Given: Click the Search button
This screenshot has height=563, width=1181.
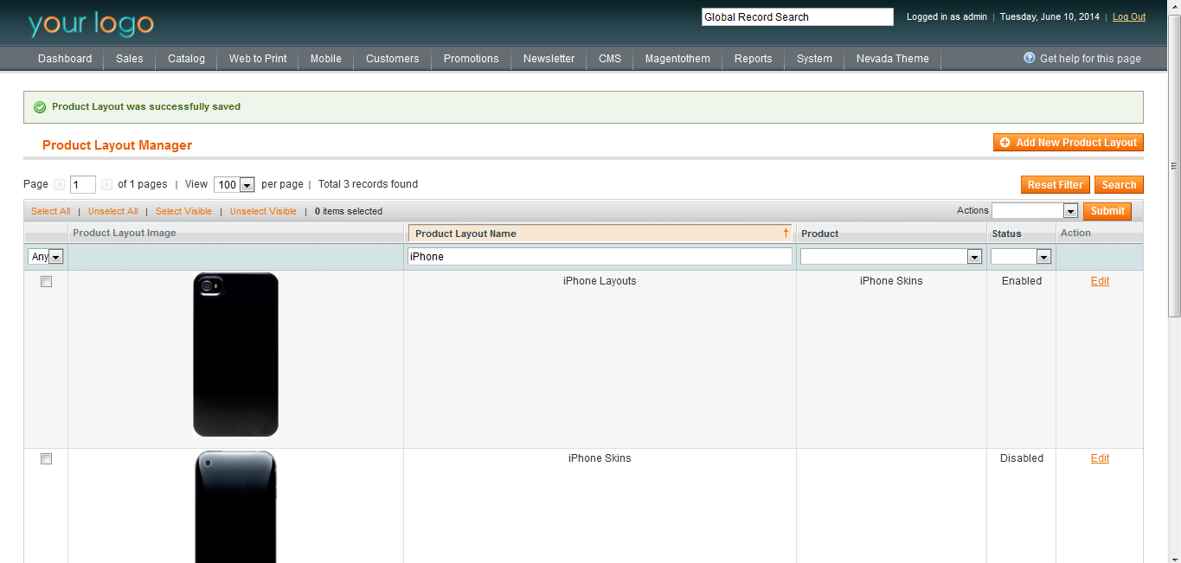Looking at the screenshot, I should point(1119,185).
